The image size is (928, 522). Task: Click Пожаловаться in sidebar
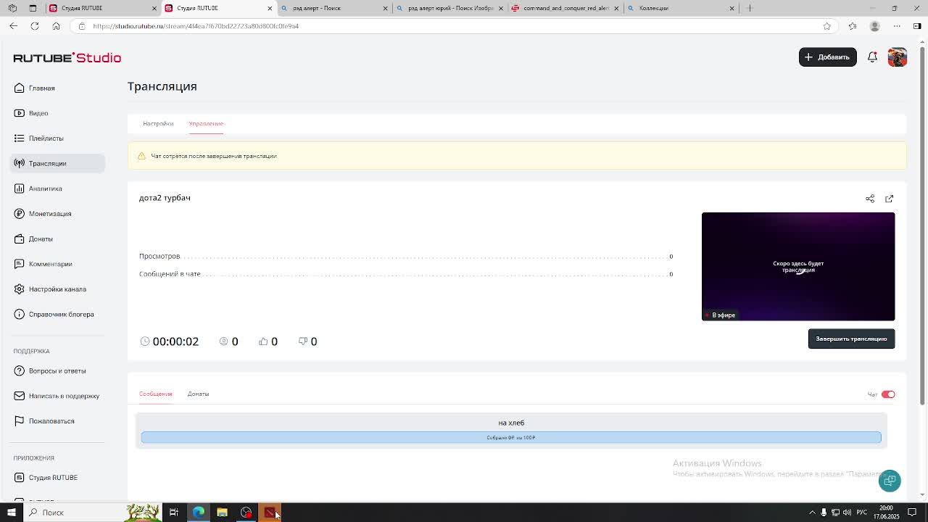point(57,420)
